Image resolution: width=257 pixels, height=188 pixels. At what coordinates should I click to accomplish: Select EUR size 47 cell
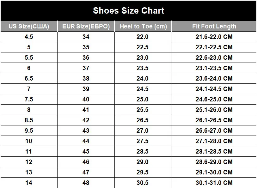[86, 172]
